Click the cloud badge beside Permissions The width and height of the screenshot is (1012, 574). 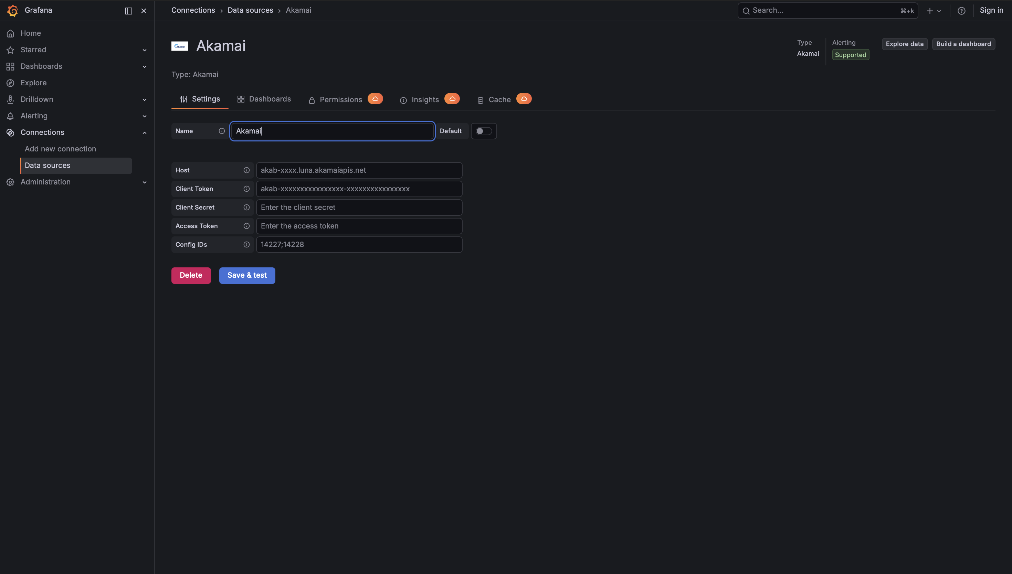(x=375, y=98)
